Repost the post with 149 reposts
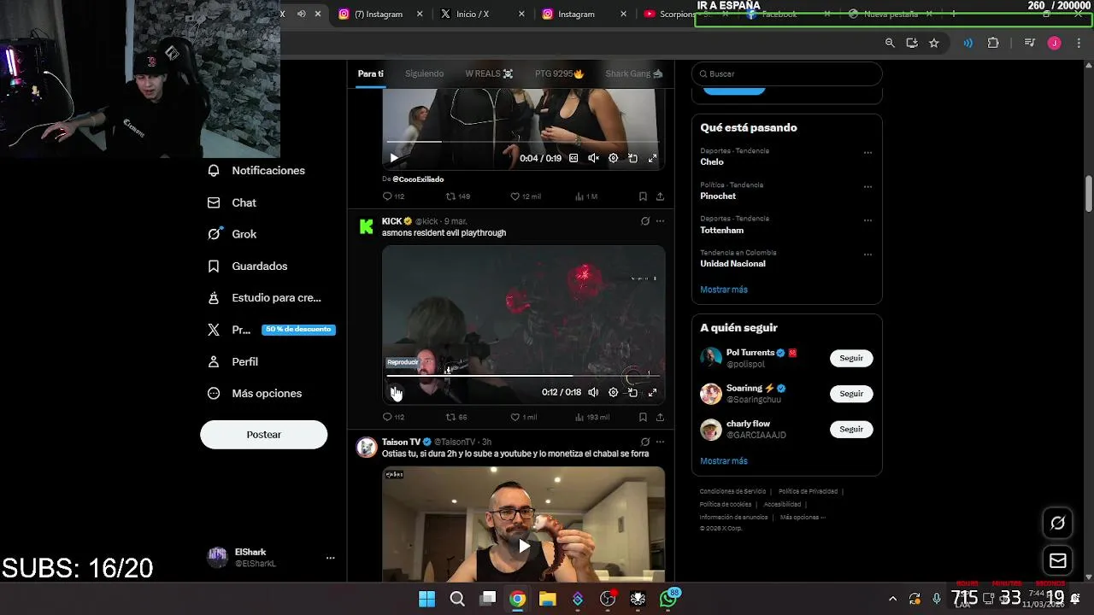Image resolution: width=1094 pixels, height=615 pixels. 458,196
